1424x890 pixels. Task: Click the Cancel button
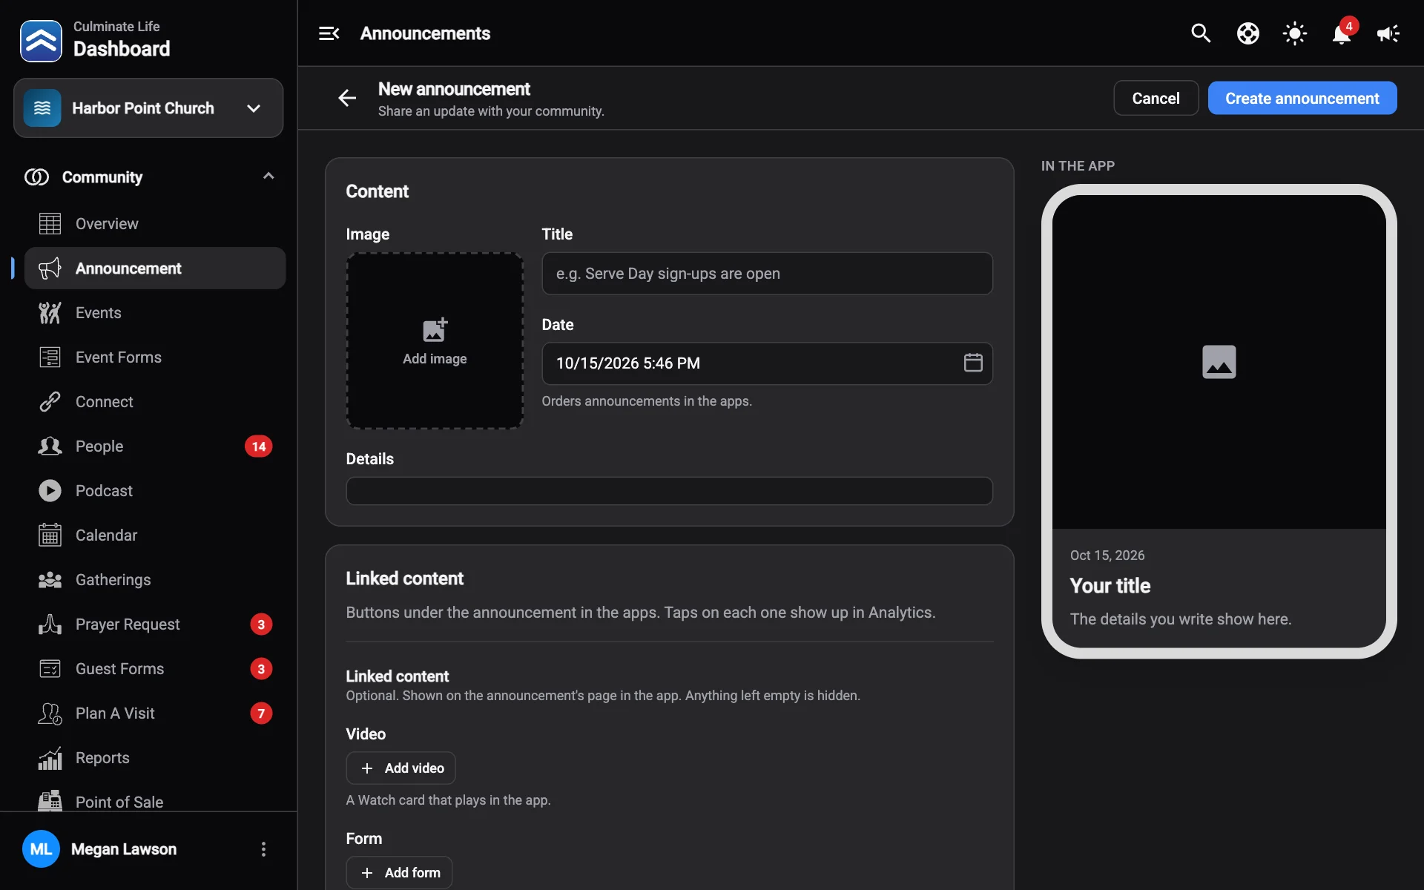click(x=1156, y=98)
